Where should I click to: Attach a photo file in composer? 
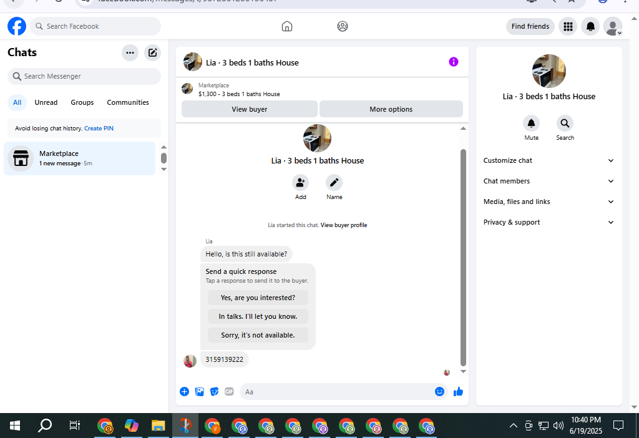[199, 392]
